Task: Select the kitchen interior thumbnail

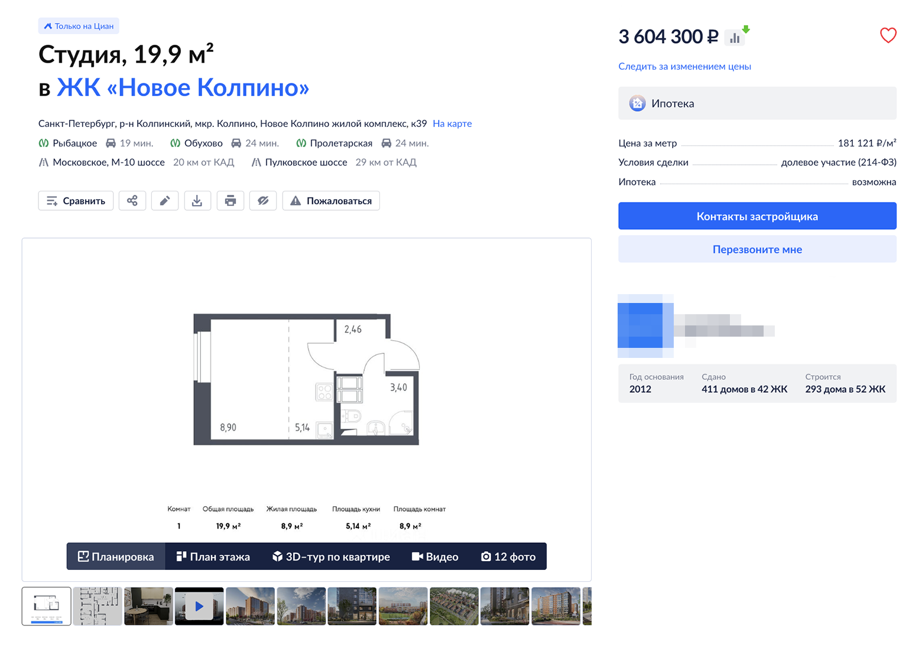Action: [148, 606]
